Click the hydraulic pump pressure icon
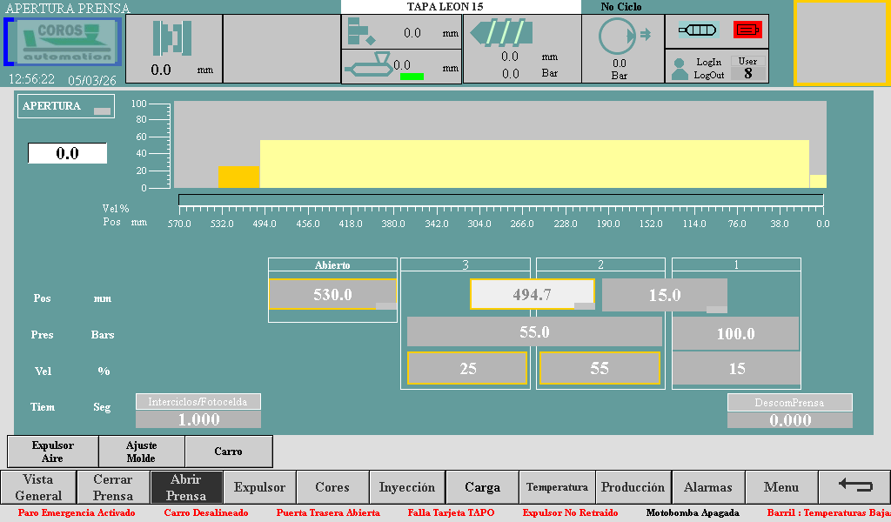 pyautogui.click(x=619, y=37)
